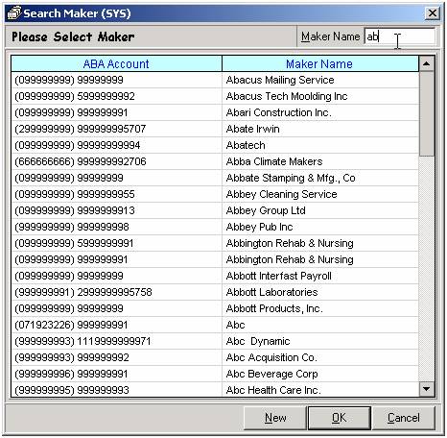Pick the Abbott Laboratories row
Image resolution: width=447 pixels, height=438 pixels.
(x=215, y=292)
